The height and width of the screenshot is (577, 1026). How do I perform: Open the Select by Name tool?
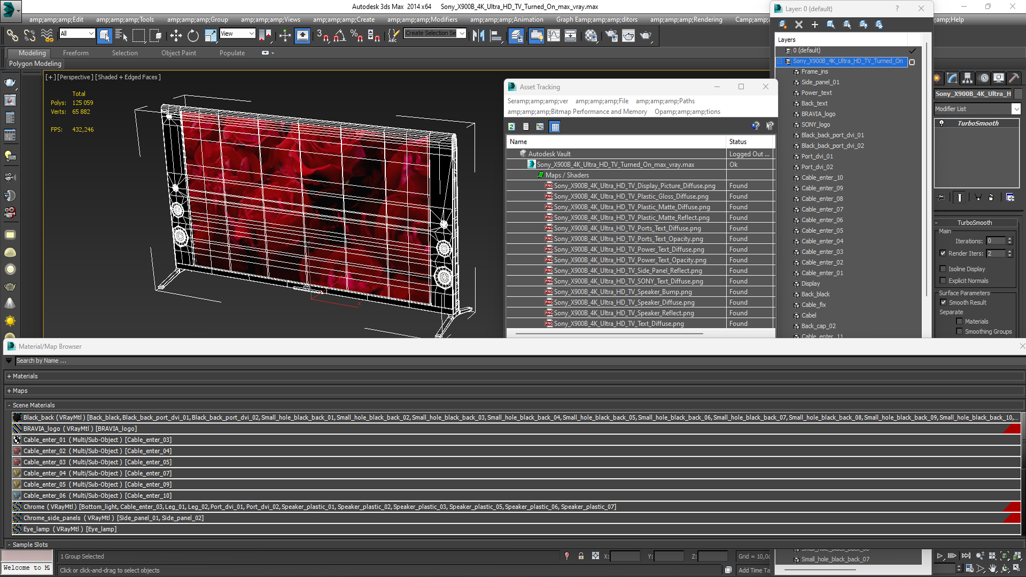point(121,35)
